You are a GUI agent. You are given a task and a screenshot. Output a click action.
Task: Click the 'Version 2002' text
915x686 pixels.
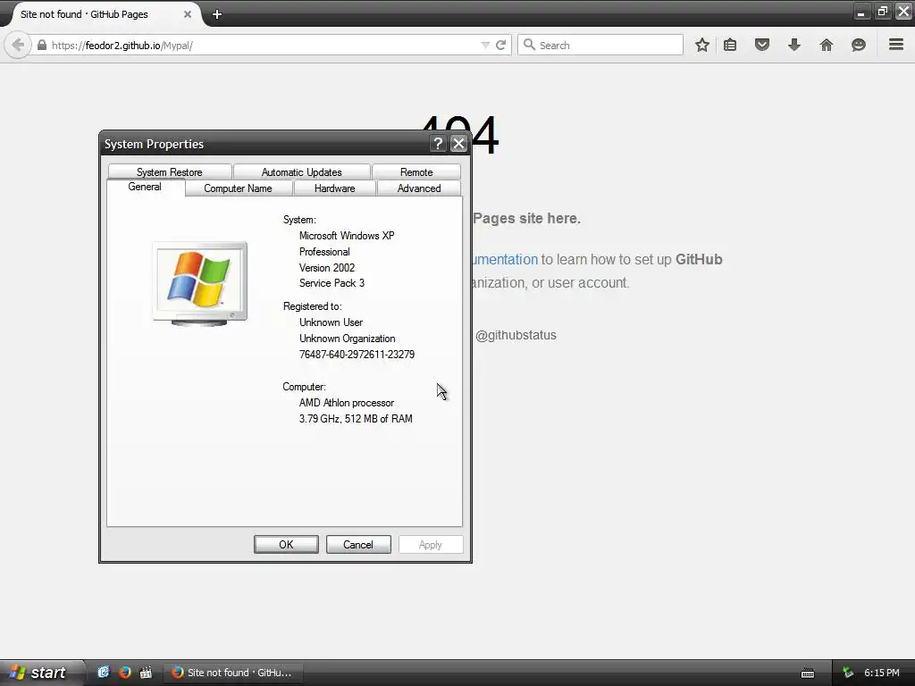327,268
